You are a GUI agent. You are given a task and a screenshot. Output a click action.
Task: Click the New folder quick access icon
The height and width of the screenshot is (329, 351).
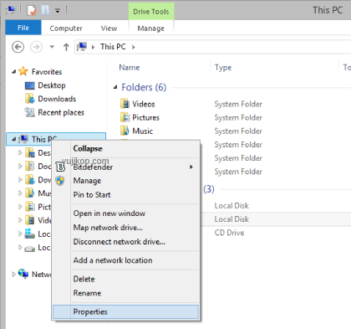coord(45,10)
